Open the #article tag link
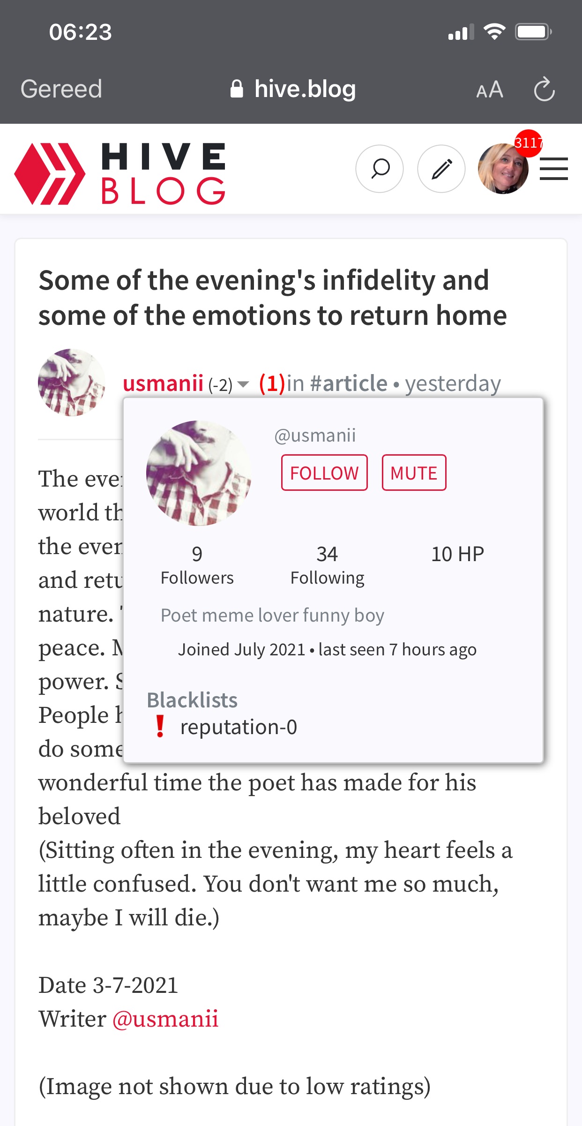 [349, 383]
